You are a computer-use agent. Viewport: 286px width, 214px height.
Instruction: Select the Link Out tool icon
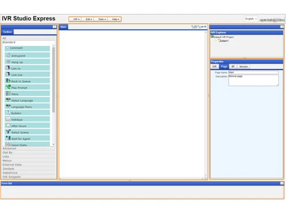click(x=8, y=74)
